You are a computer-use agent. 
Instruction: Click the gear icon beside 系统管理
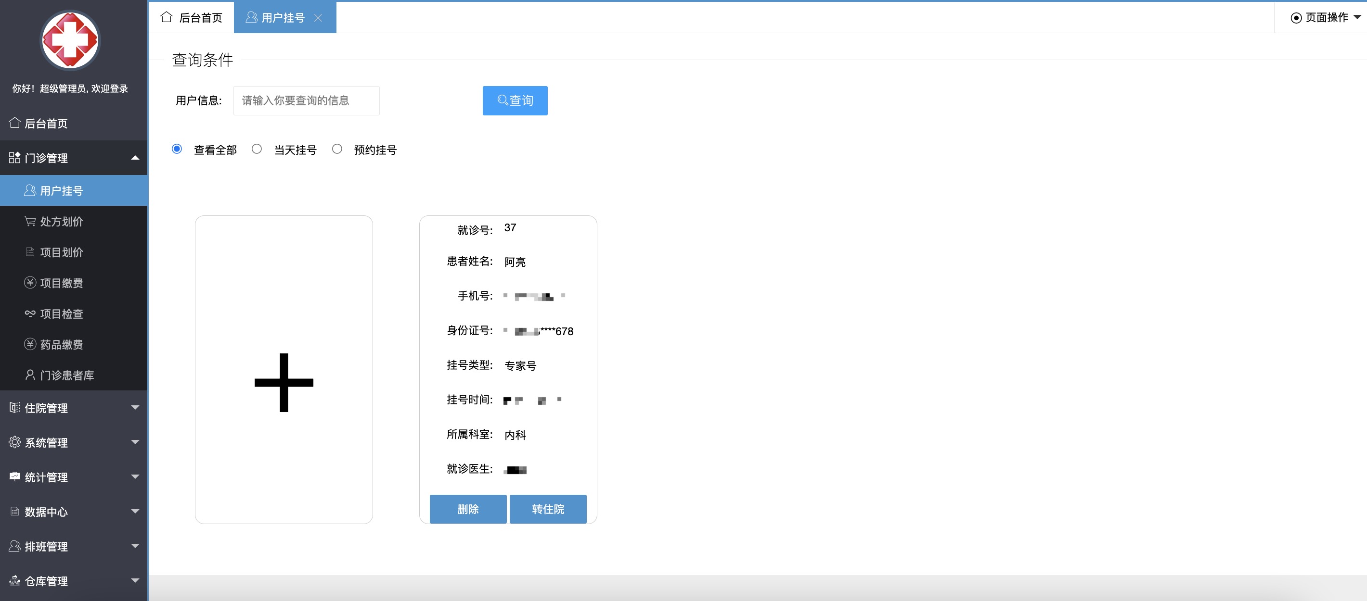coord(15,442)
